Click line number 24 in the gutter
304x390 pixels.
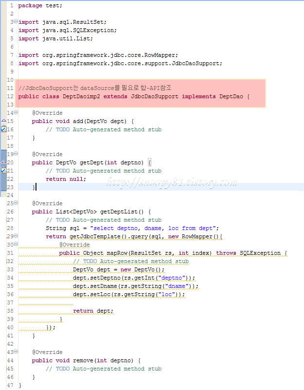click(x=10, y=195)
